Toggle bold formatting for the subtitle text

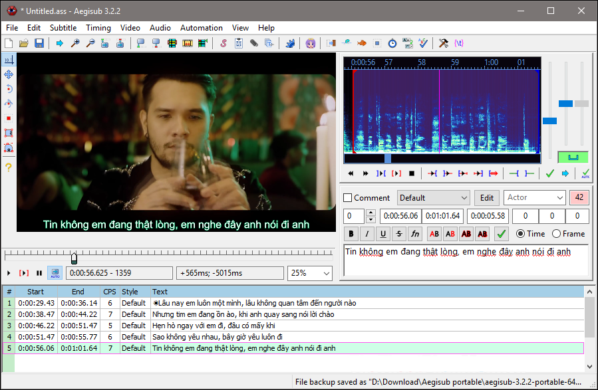(350, 234)
